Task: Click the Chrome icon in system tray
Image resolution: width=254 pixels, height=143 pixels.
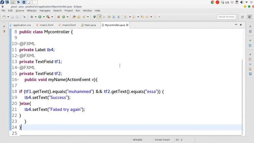Action: click(213, 2)
